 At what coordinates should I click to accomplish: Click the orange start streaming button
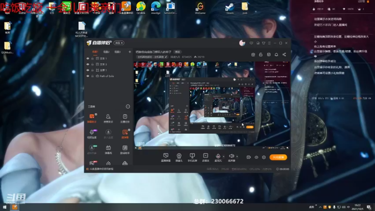[278, 157]
